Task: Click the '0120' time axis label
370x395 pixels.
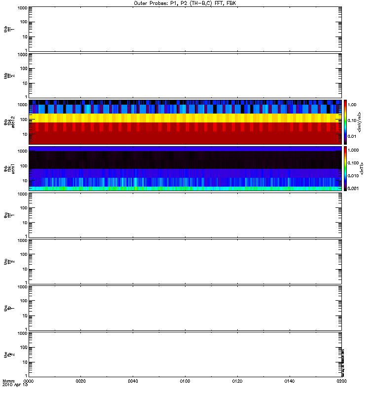Action: (x=237, y=381)
